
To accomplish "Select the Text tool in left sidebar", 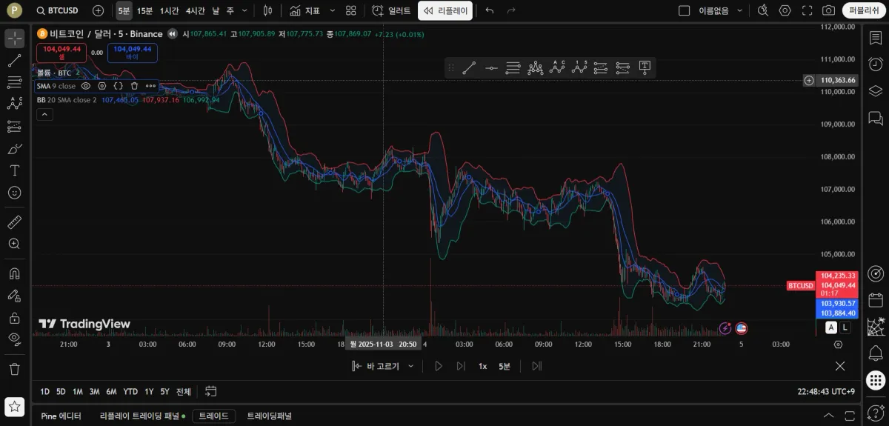I will (14, 170).
